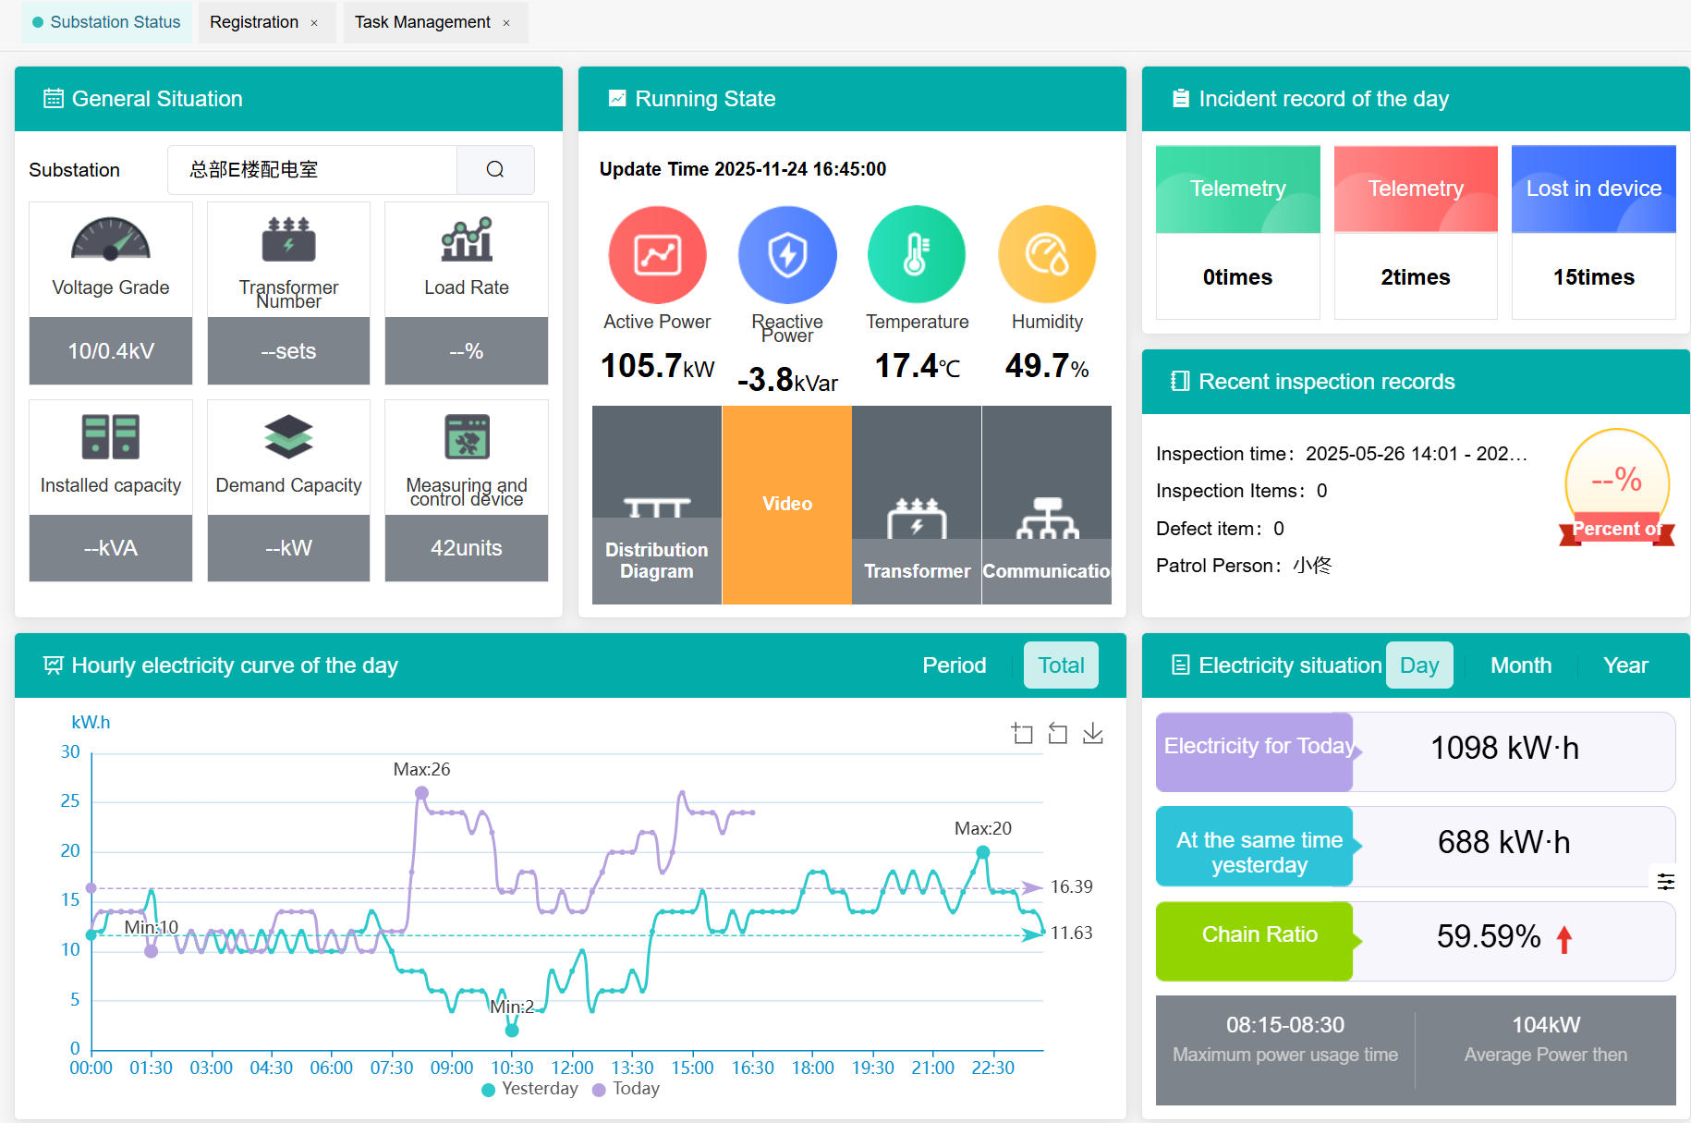
Task: Show Month electricity situation
Action: (x=1520, y=665)
